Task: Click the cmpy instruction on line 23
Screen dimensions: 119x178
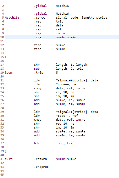Action: click(38, 88)
